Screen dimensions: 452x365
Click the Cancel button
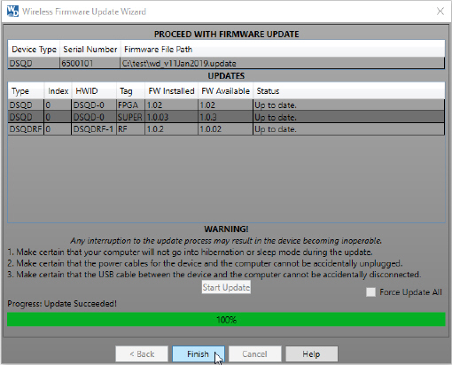[254, 353]
